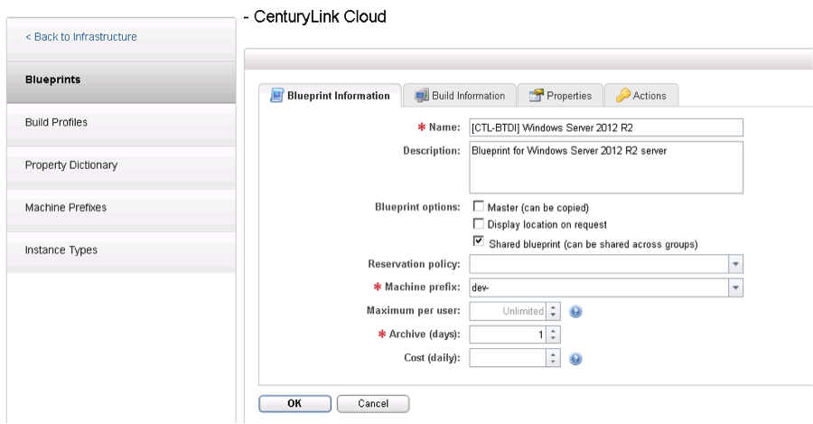Open the Reservation policy dropdown arrow
The image size is (813, 424).
[x=735, y=264]
